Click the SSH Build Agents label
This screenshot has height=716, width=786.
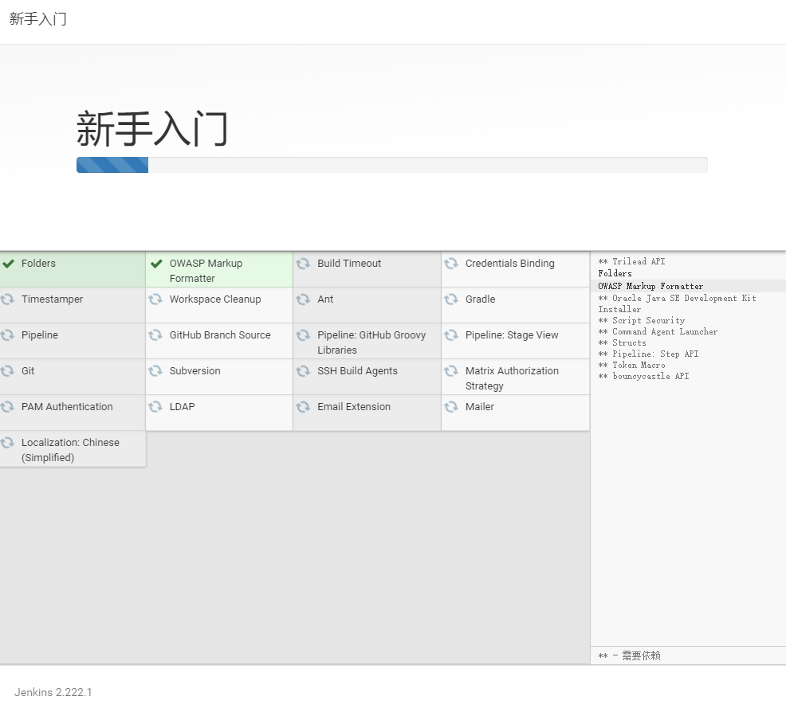[x=357, y=371]
